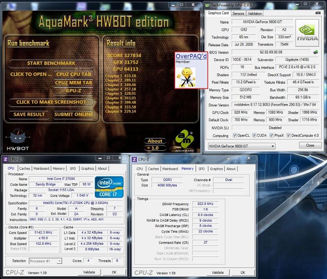Image resolution: width=327 pixels, height=279 pixels.
Task: Click CLICK TO MAKE SCREENSHOT button
Action: click(51, 102)
